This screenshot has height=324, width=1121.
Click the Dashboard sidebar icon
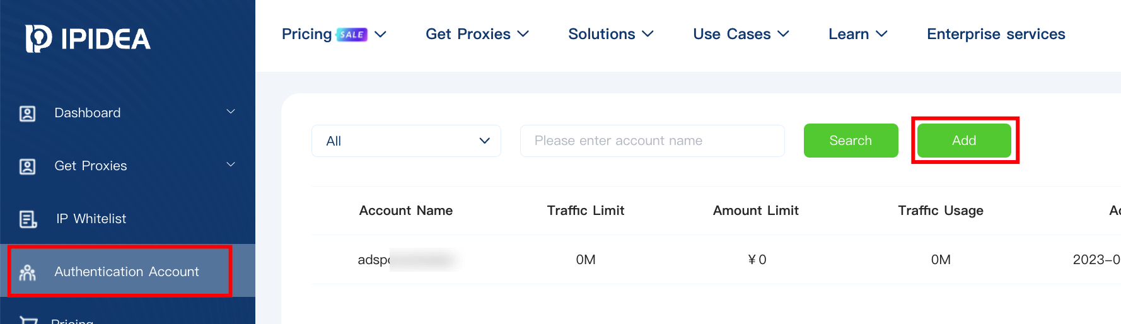click(28, 113)
